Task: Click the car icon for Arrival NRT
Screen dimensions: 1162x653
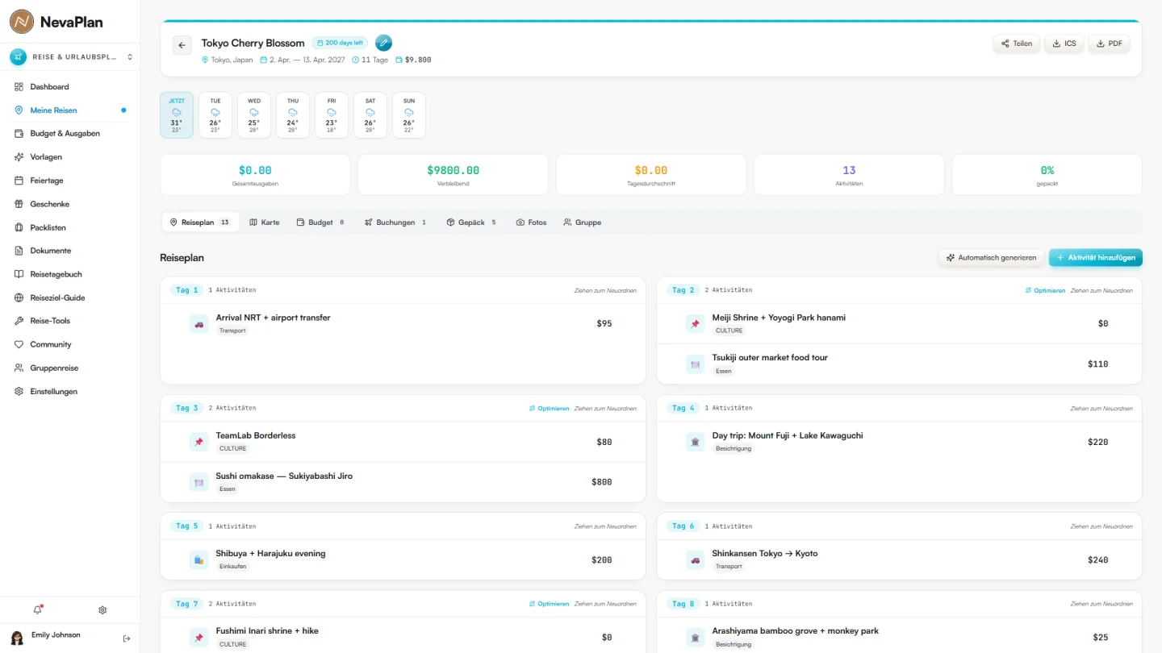Action: (x=199, y=324)
